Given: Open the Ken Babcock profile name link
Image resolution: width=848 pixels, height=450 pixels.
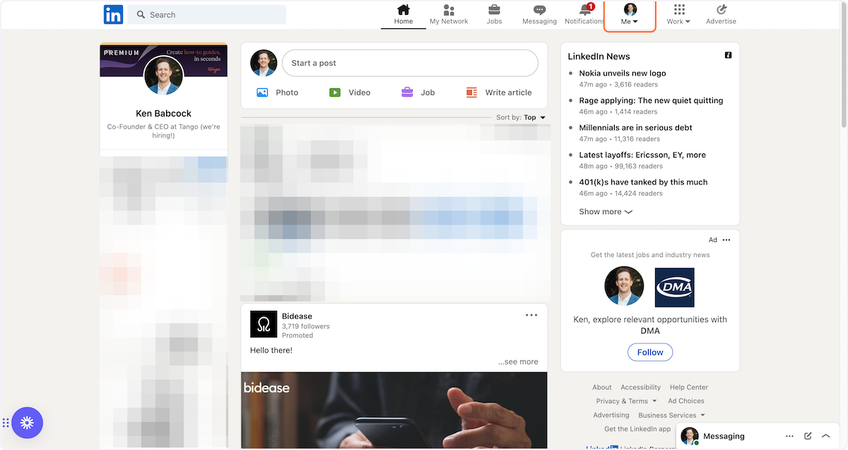Looking at the screenshot, I should [x=163, y=113].
